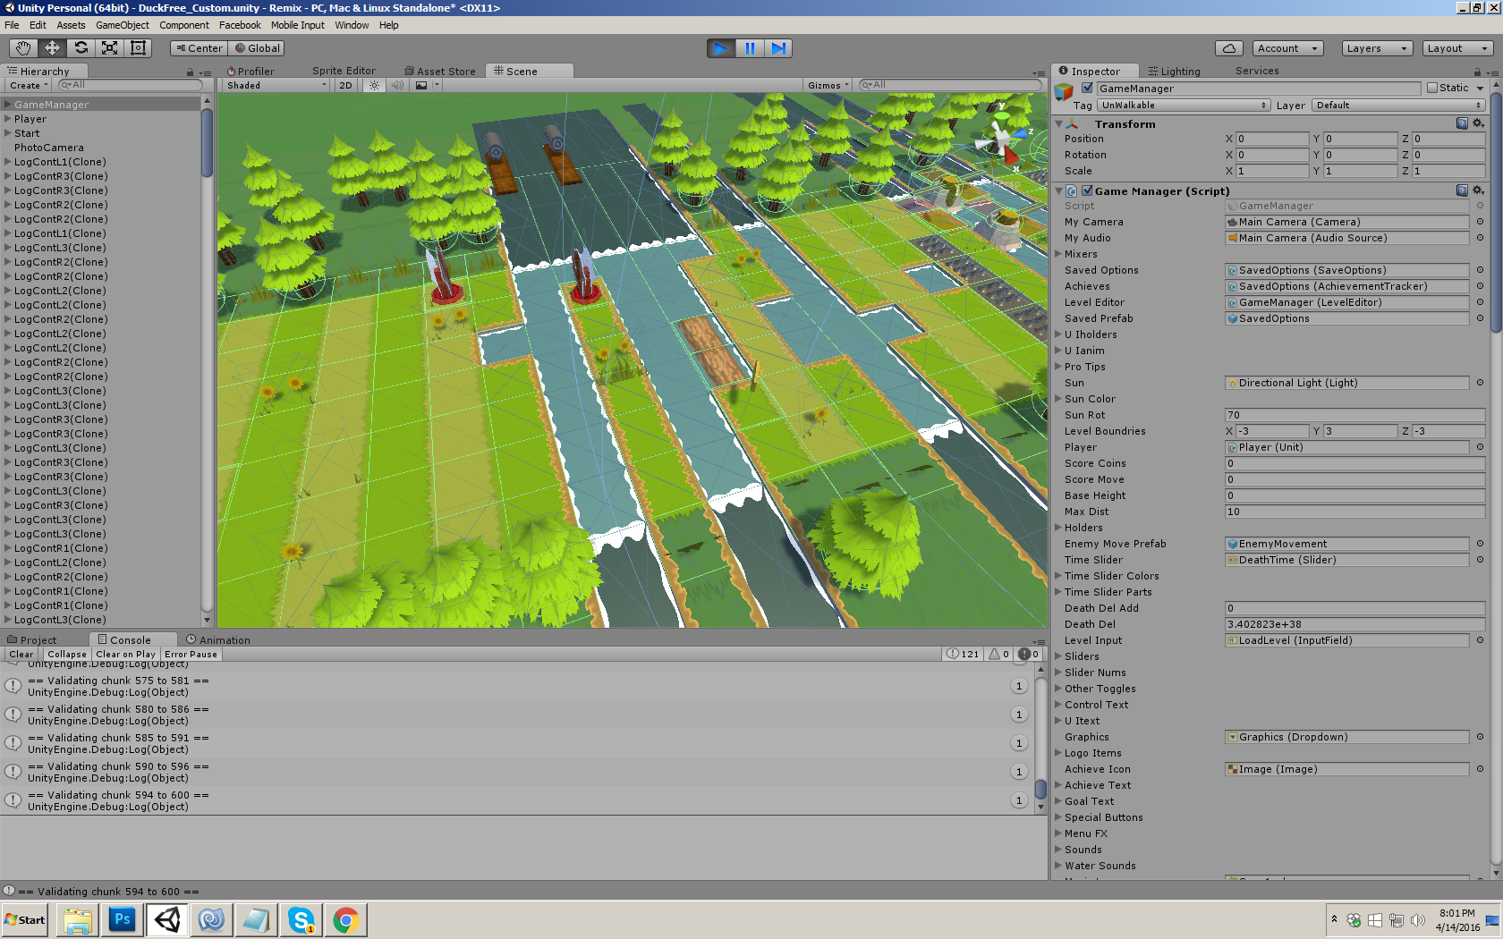Image resolution: width=1503 pixels, height=939 pixels.
Task: Select the Move tool
Action: point(52,48)
